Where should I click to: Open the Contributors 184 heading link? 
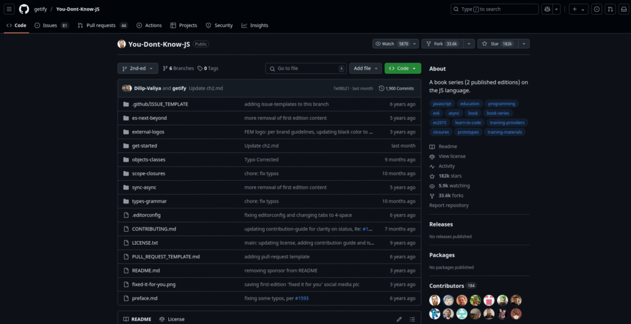pyautogui.click(x=453, y=286)
